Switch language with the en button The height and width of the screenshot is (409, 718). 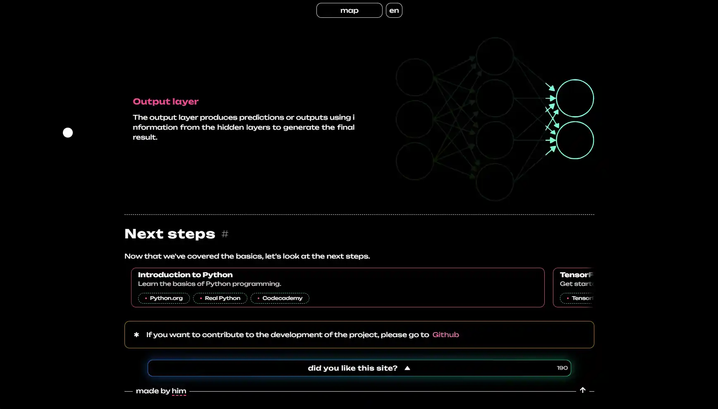coord(394,10)
